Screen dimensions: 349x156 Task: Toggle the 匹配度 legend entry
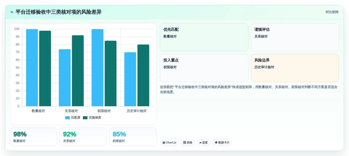[73, 118]
